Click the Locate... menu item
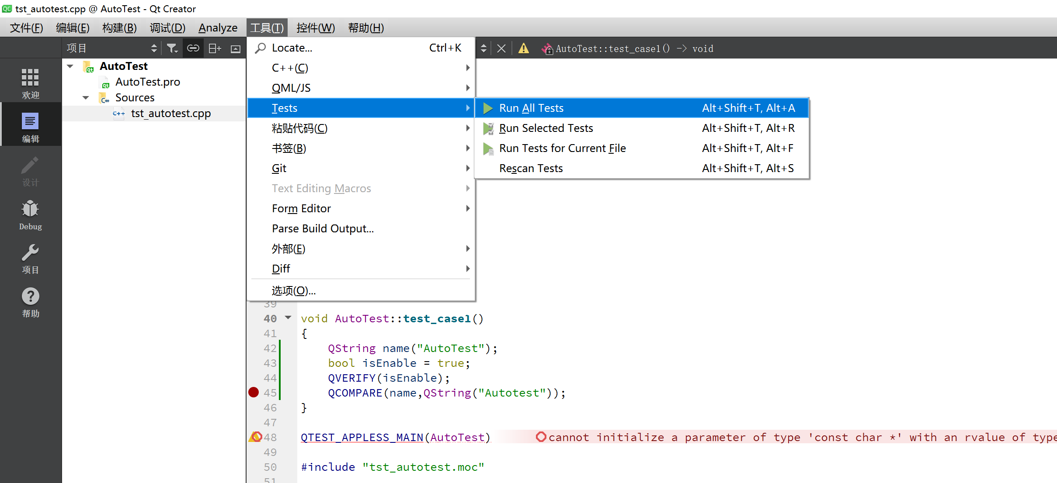This screenshot has width=1057, height=483. click(x=292, y=48)
